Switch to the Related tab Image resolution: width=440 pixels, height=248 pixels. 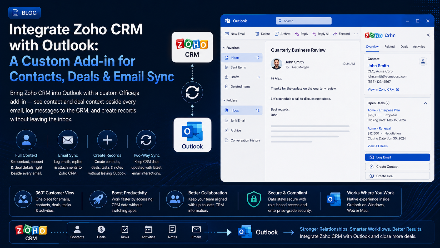coord(389,47)
